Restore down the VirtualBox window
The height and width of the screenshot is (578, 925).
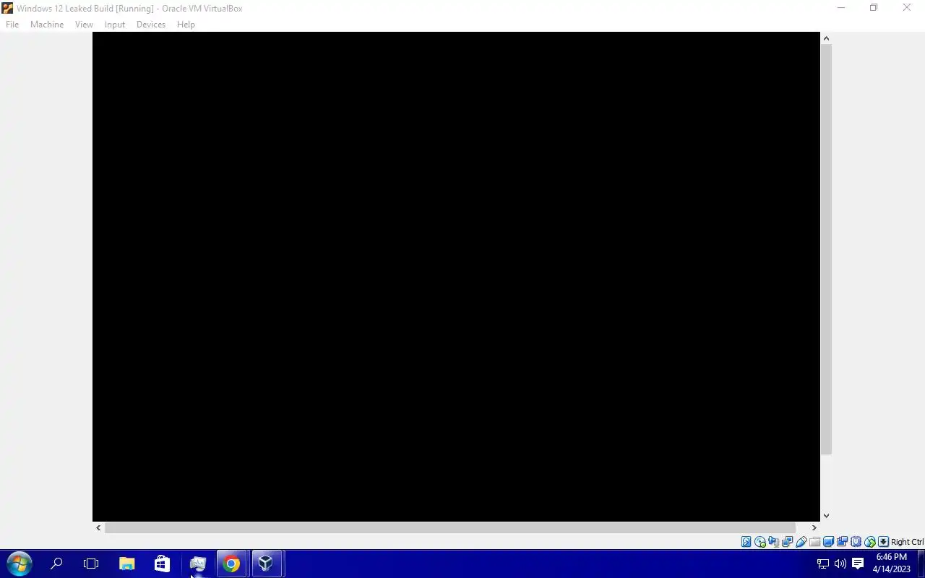[x=874, y=8]
